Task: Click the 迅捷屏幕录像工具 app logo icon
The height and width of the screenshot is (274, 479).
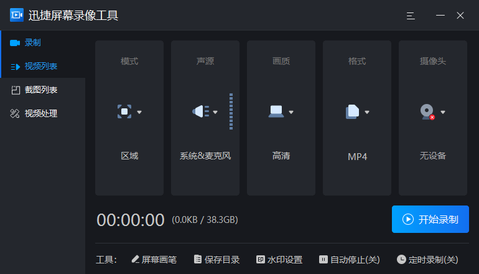Action: [17, 15]
